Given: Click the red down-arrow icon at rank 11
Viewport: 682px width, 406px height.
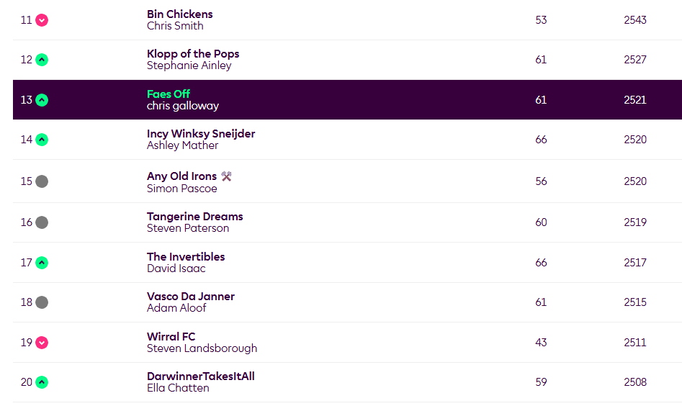Looking at the screenshot, I should [x=42, y=20].
